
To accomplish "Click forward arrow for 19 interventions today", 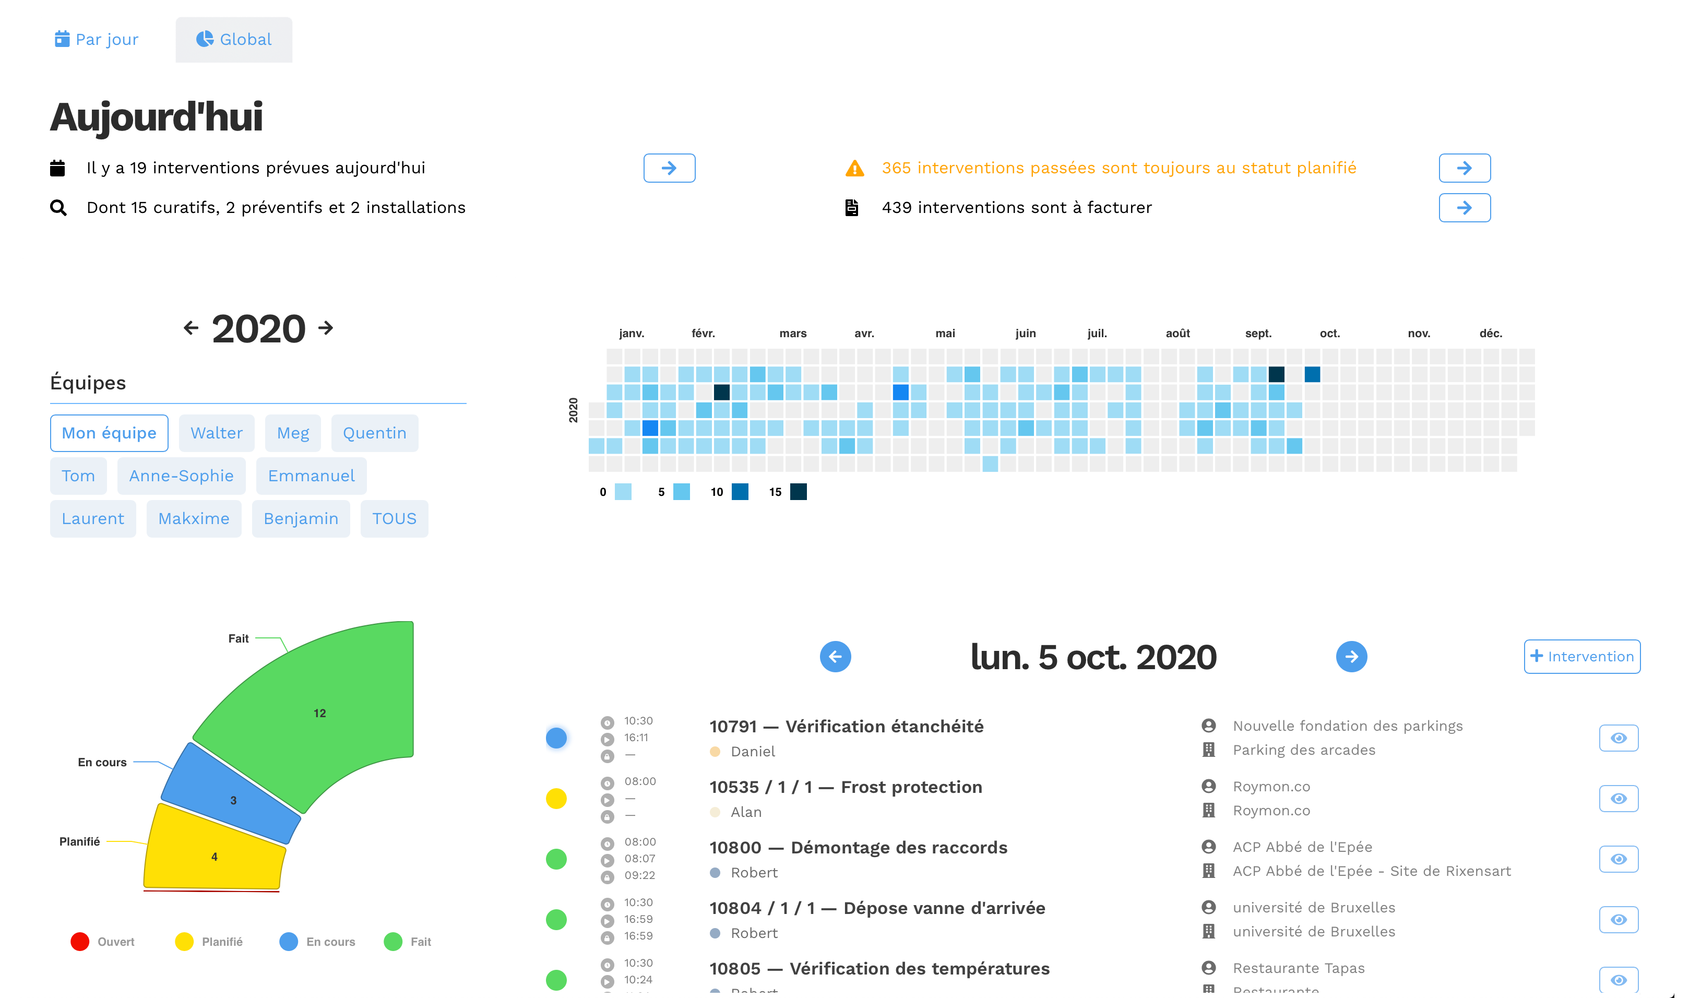I will (669, 168).
